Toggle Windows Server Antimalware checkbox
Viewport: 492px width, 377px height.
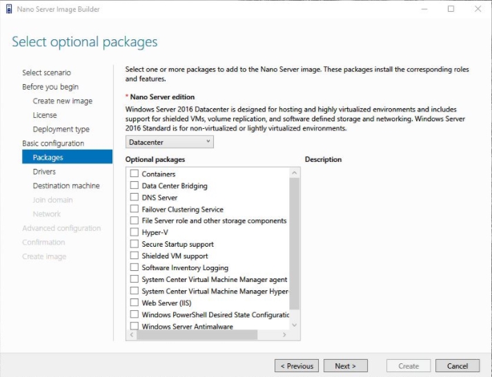[135, 327]
